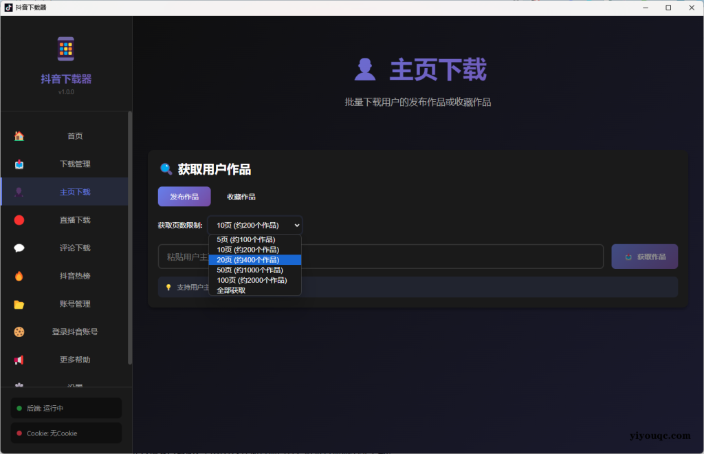The height and width of the screenshot is (454, 704).
Task: Open 抖音热榜 via the flame icon
Action: [19, 276]
